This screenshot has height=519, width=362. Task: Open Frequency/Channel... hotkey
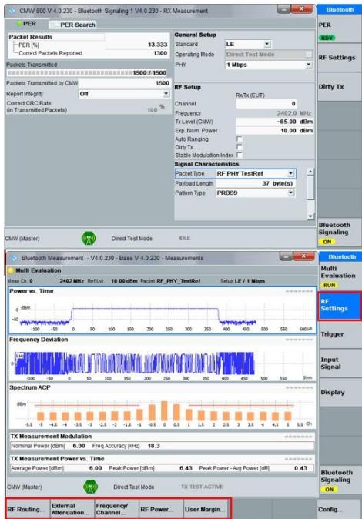pos(116,509)
